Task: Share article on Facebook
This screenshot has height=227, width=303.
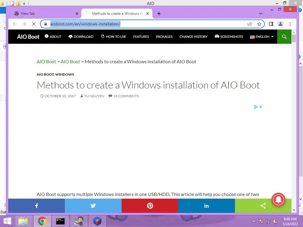Action: pyautogui.click(x=36, y=206)
